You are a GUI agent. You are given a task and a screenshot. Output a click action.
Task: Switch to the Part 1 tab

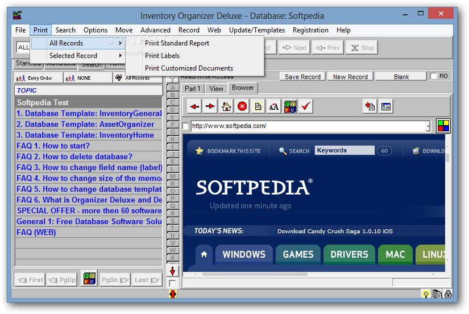click(192, 89)
